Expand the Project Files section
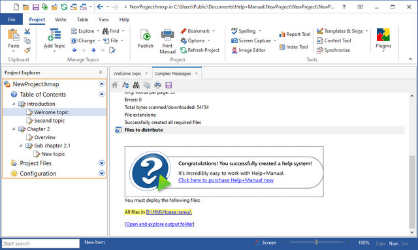Image resolution: width=418 pixels, height=250 pixels. point(102,163)
